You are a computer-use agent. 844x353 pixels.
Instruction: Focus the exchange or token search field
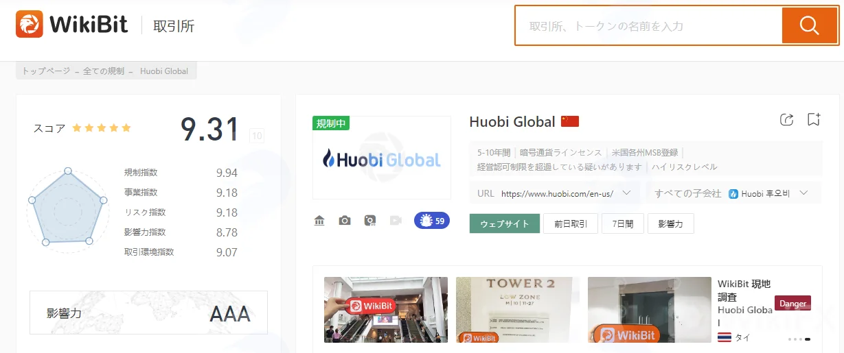649,26
